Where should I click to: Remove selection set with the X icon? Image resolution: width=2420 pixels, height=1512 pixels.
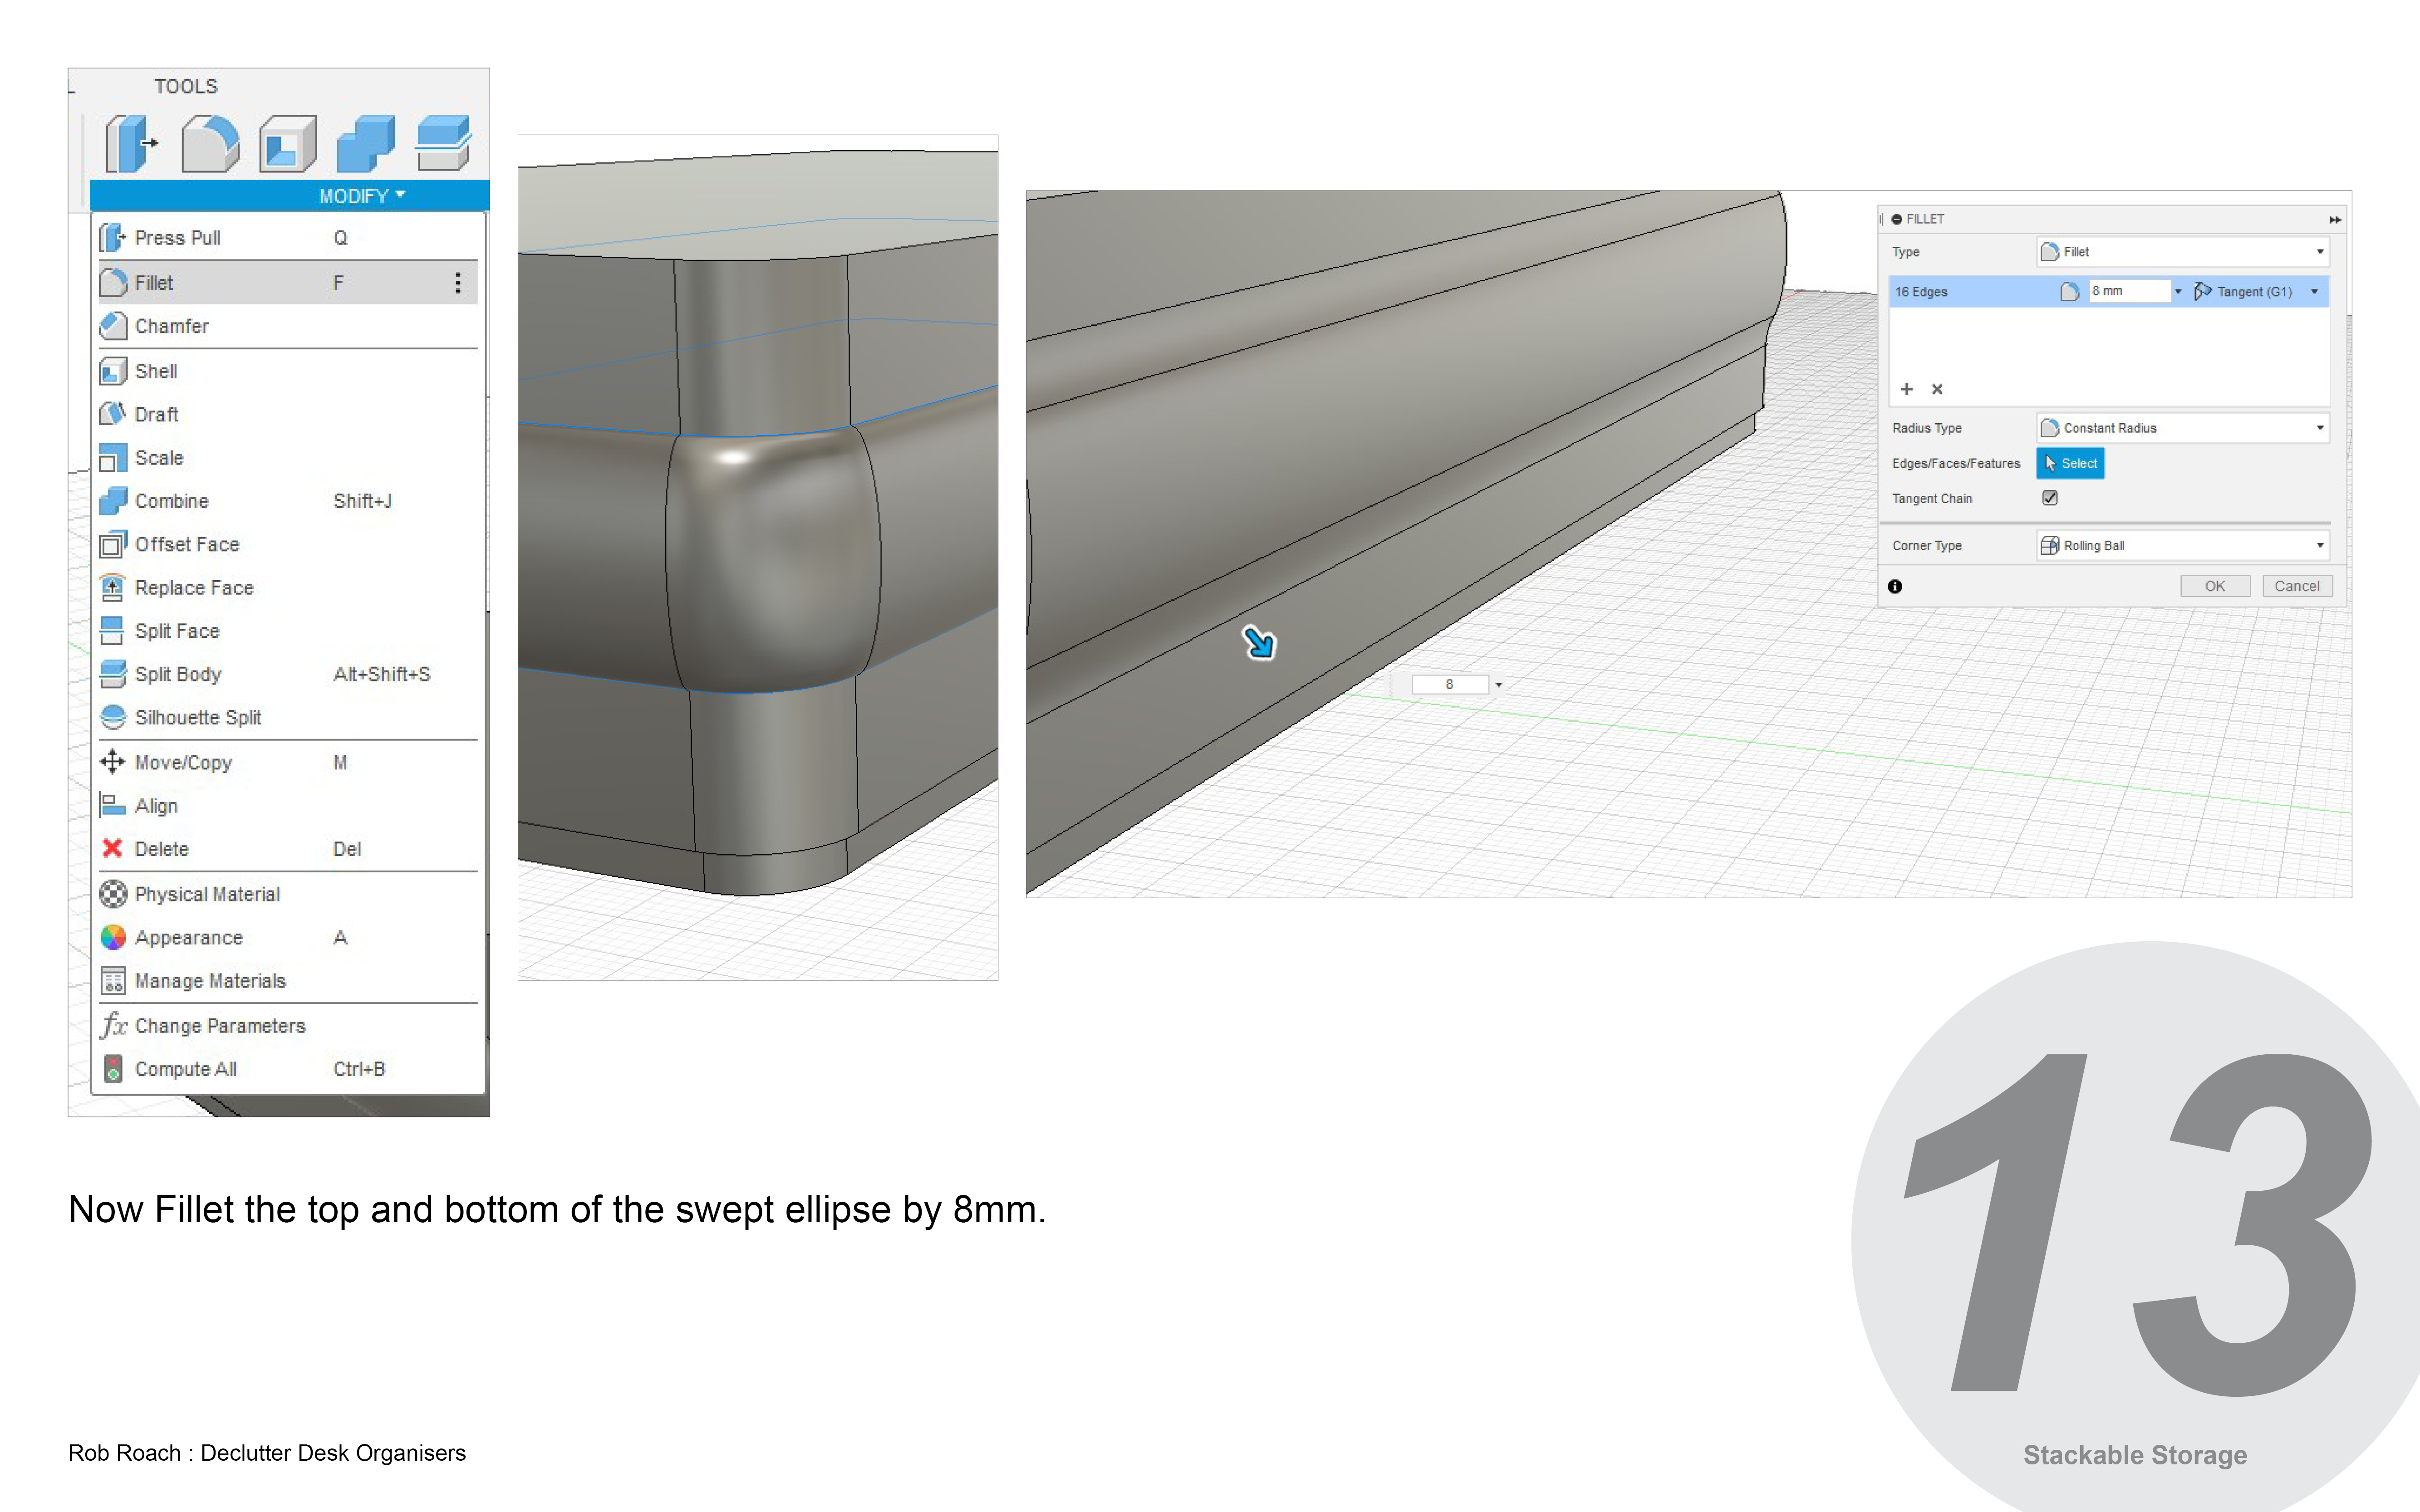(x=1937, y=389)
